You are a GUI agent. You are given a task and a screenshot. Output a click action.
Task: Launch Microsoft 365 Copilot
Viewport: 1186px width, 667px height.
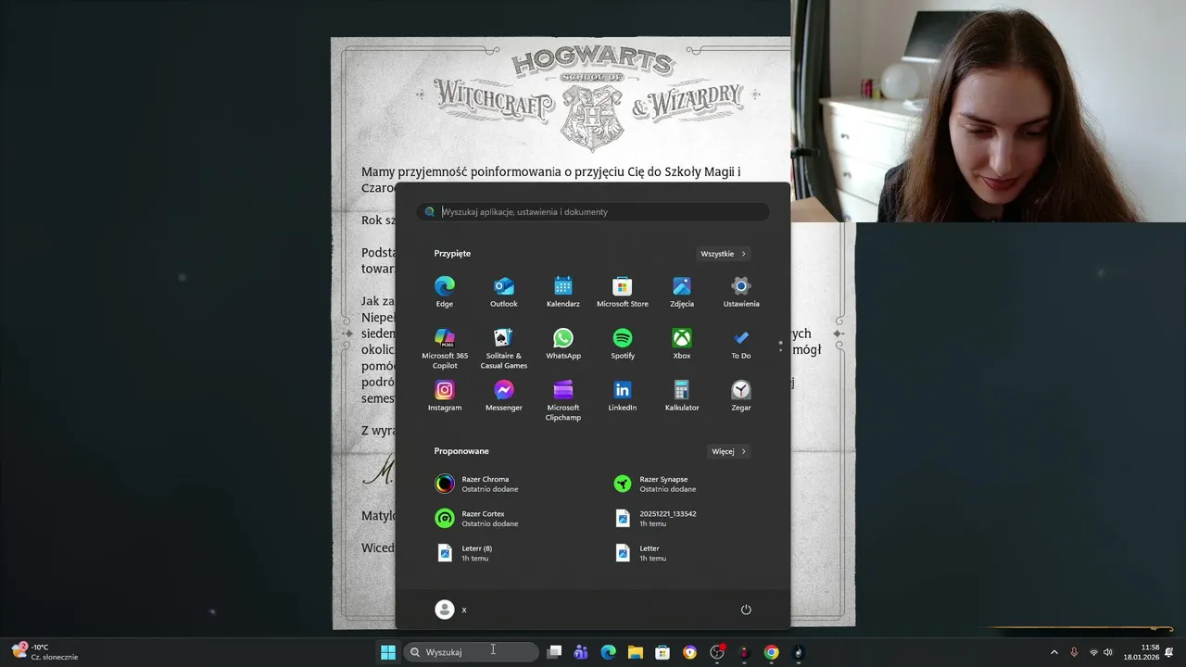coord(445,347)
